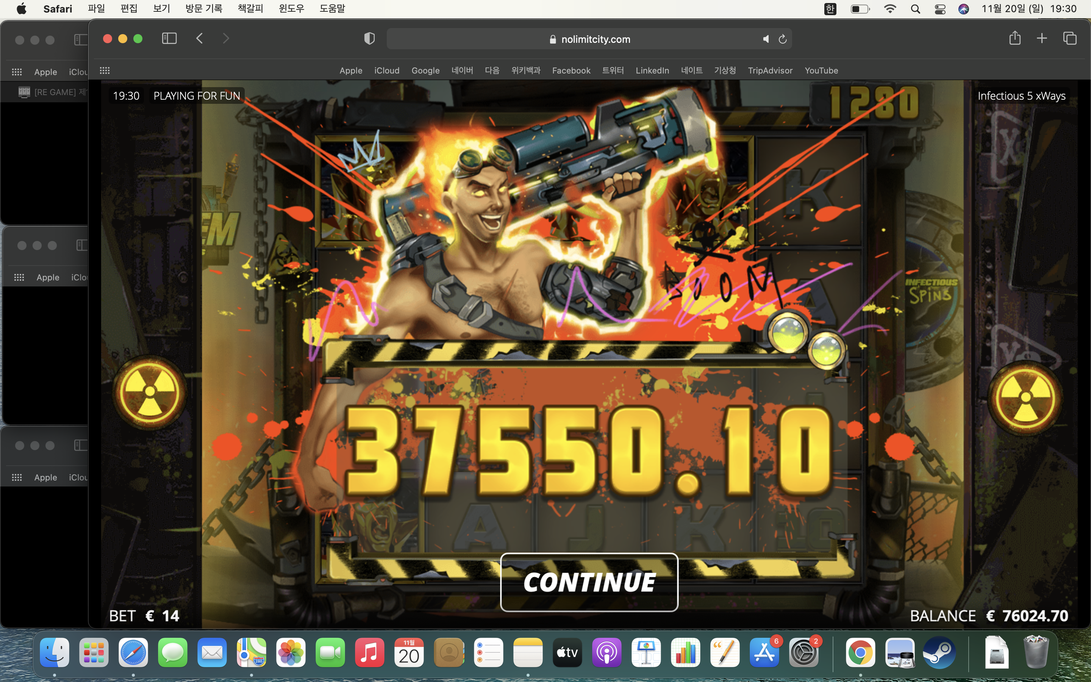Open Korean input source menu
Image resolution: width=1091 pixels, height=682 pixels.
point(830,9)
